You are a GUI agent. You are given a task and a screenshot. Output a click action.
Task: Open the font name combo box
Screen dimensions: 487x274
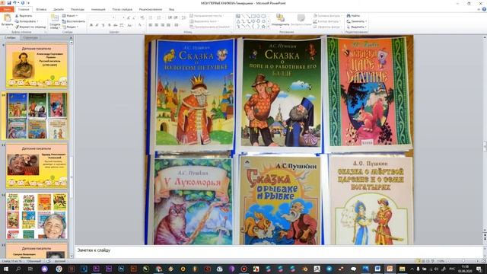pyautogui.click(x=102, y=18)
